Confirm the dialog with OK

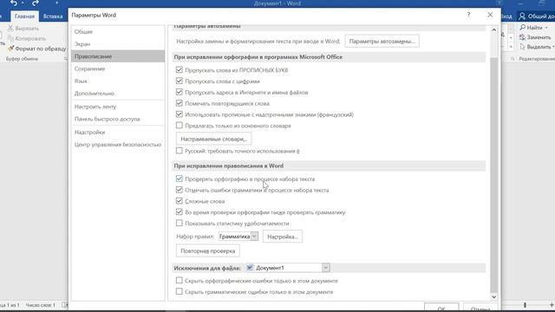[x=441, y=308]
